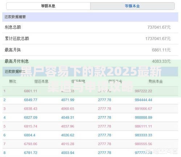
Task: Select period number 7 in the table
Action: coord(4,144)
